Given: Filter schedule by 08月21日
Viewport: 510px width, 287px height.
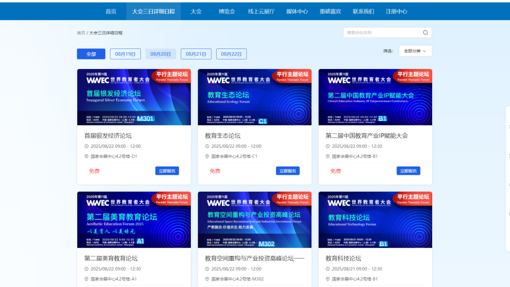Looking at the screenshot, I should click(x=196, y=54).
